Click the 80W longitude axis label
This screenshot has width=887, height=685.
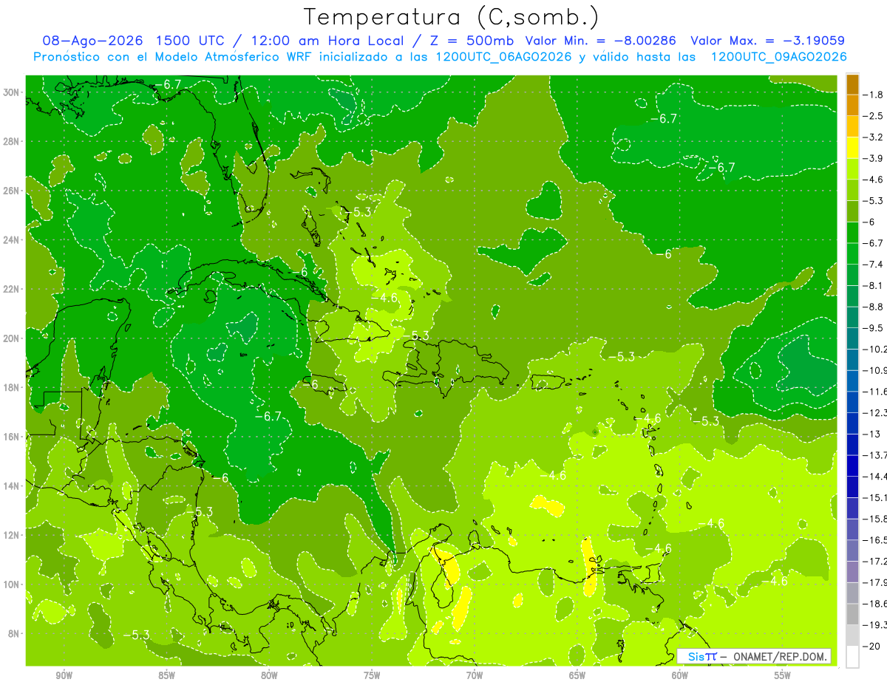click(x=269, y=675)
